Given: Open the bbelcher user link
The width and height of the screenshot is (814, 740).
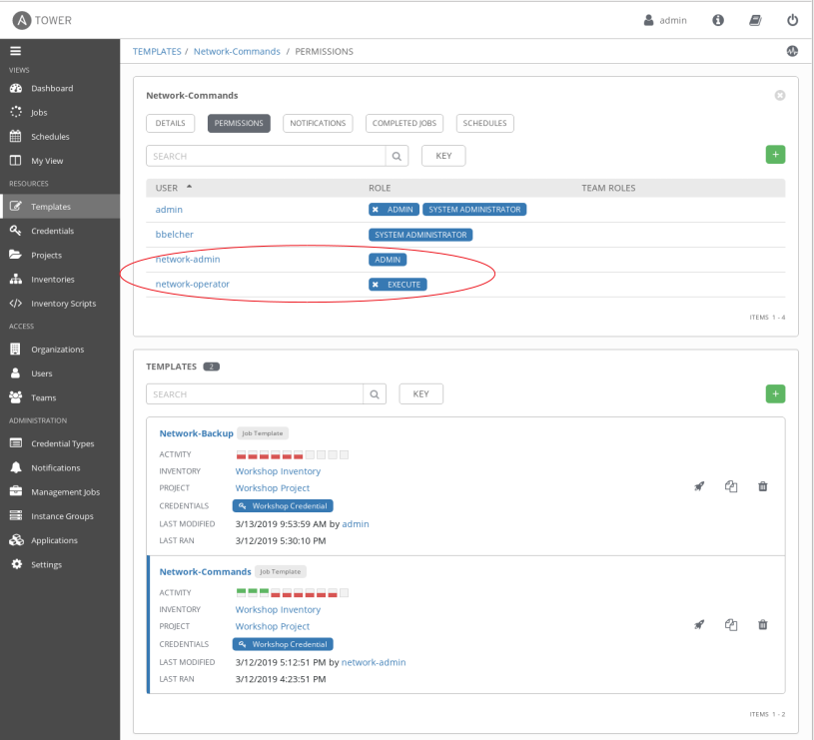Looking at the screenshot, I should click(175, 235).
